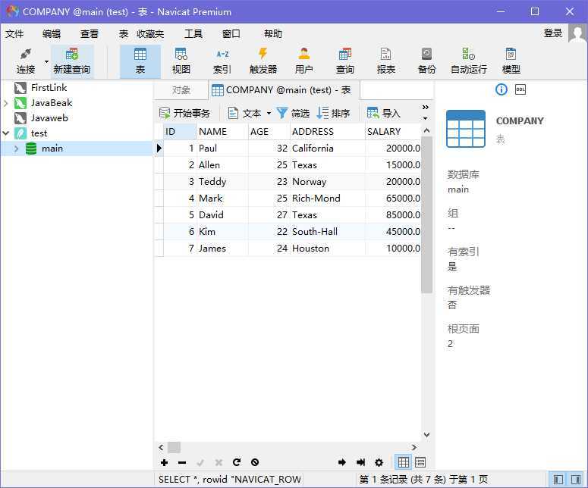
Task: Open the View (视图) objects
Action: pos(181,61)
